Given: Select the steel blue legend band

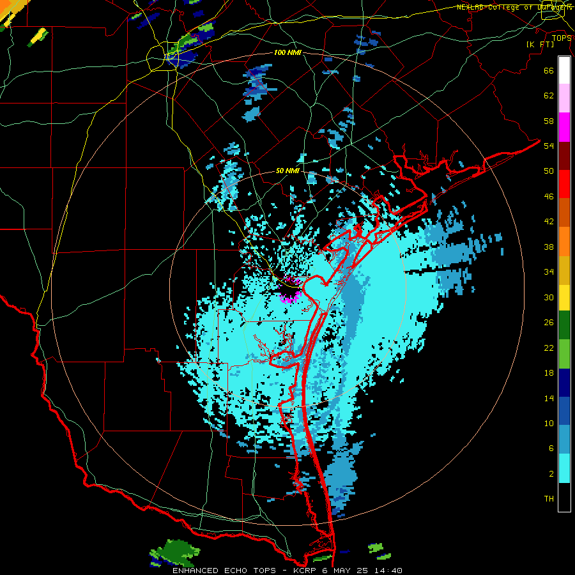Looking at the screenshot, I should [x=564, y=440].
